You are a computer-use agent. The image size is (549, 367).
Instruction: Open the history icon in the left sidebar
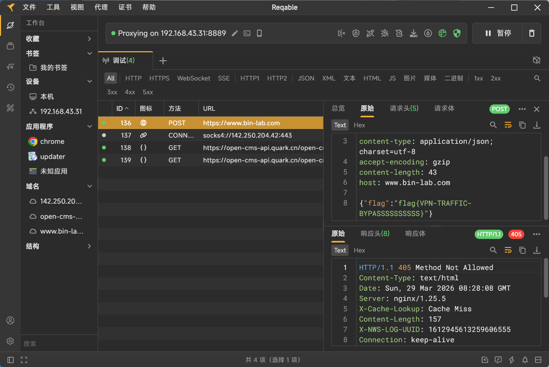10,87
